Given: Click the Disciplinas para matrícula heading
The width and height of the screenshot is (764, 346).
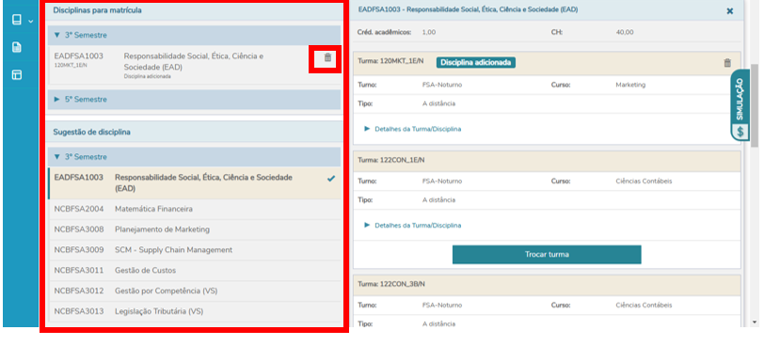Looking at the screenshot, I should pyautogui.click(x=98, y=10).
